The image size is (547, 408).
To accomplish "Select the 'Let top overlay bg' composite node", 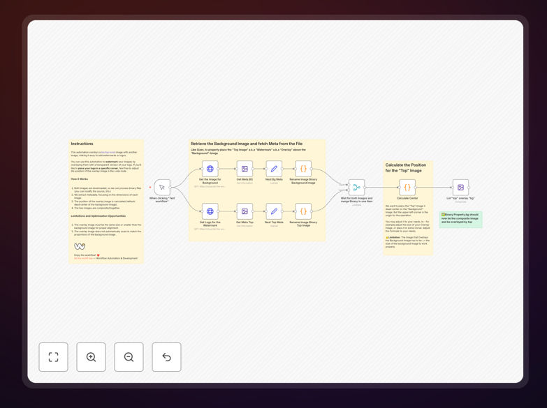I will 460,188.
